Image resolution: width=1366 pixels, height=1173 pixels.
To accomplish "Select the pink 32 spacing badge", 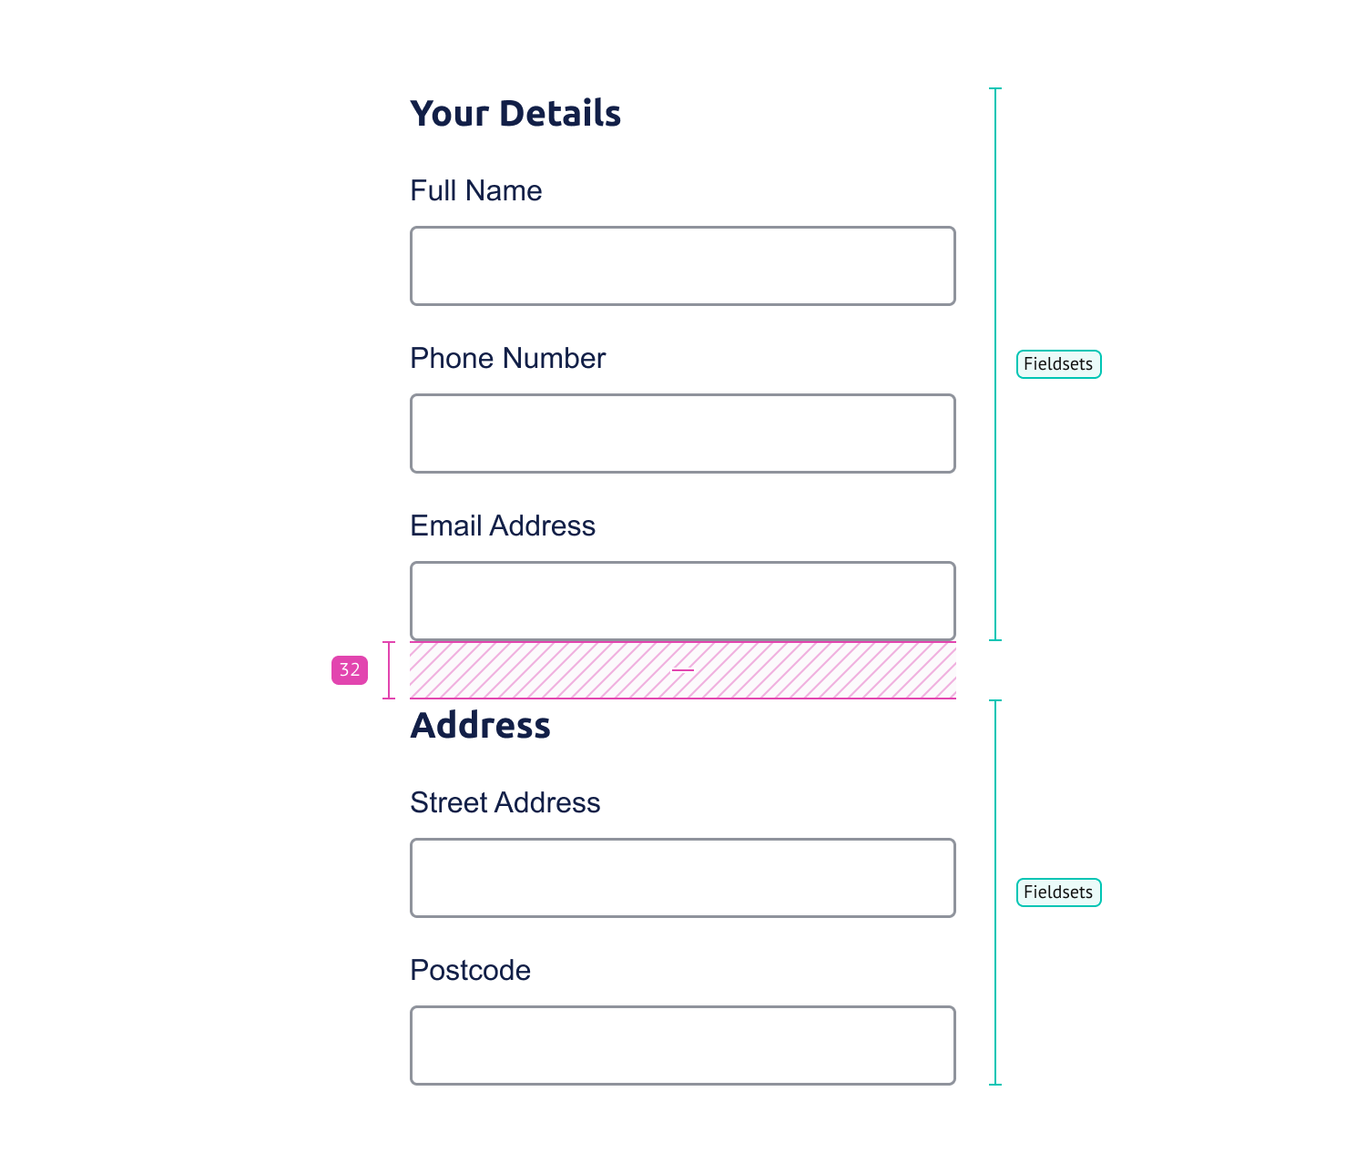I will [x=350, y=670].
